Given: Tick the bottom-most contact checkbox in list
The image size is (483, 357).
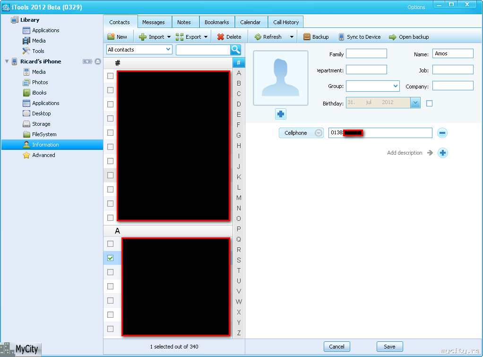Looking at the screenshot, I should 110,329.
